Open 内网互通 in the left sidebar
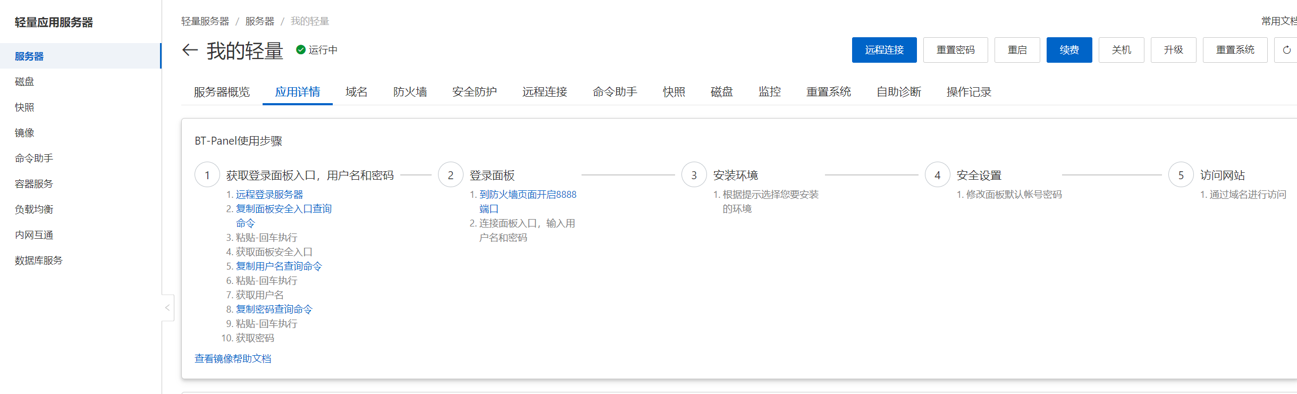Viewport: 1297px width, 394px height. point(80,234)
